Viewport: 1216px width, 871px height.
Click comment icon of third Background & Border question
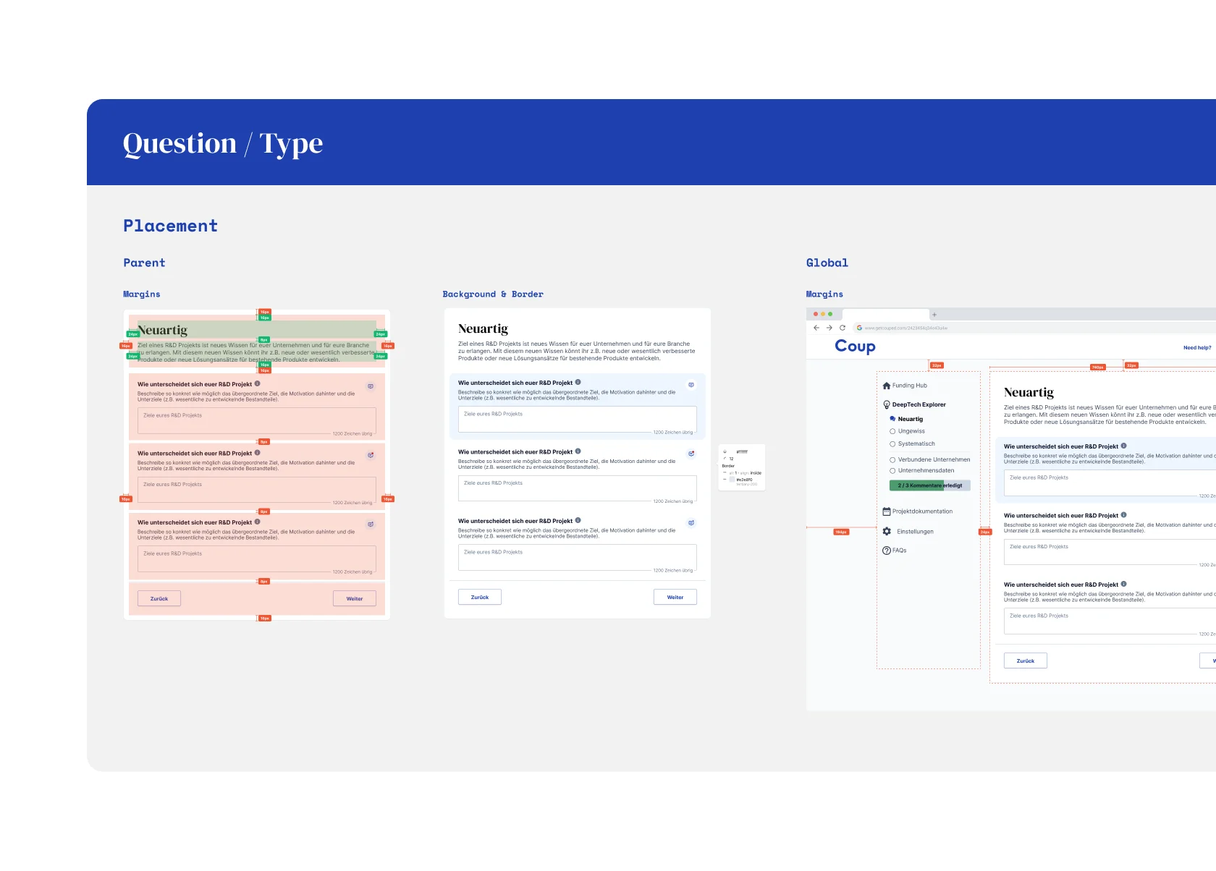(691, 523)
